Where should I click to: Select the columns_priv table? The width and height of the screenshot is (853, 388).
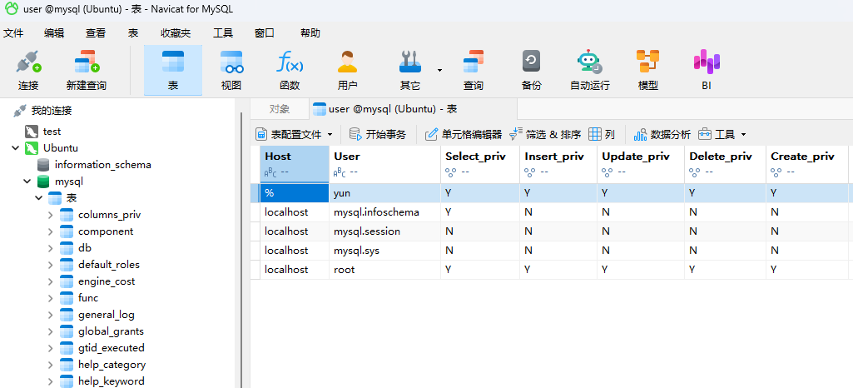pyautogui.click(x=109, y=215)
